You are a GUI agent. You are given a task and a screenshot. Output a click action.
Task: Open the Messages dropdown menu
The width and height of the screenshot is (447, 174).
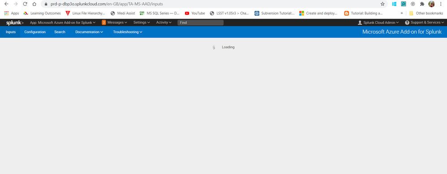click(117, 22)
